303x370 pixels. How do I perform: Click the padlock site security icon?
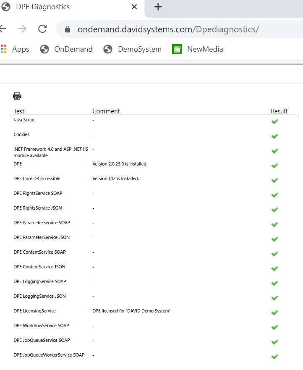(x=67, y=29)
